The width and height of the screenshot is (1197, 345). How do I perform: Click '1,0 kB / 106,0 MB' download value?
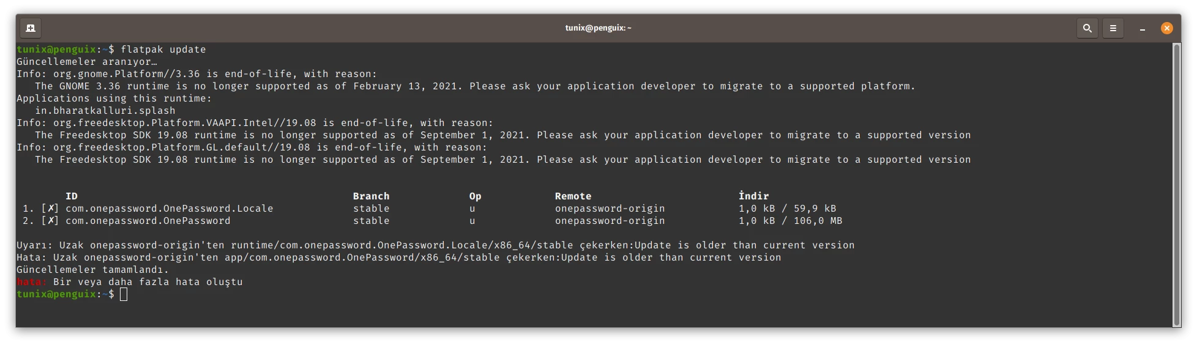pos(791,221)
